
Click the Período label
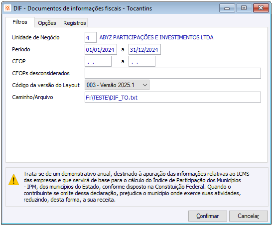[21, 49]
